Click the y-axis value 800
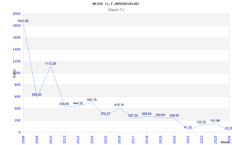 pyautogui.click(x=17, y=85)
